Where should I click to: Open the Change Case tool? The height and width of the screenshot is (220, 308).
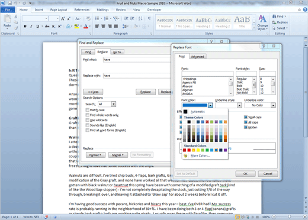click(78, 19)
